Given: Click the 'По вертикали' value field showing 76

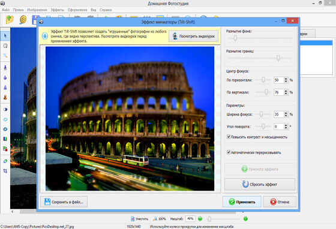Looking at the screenshot, I should (x=279, y=92).
